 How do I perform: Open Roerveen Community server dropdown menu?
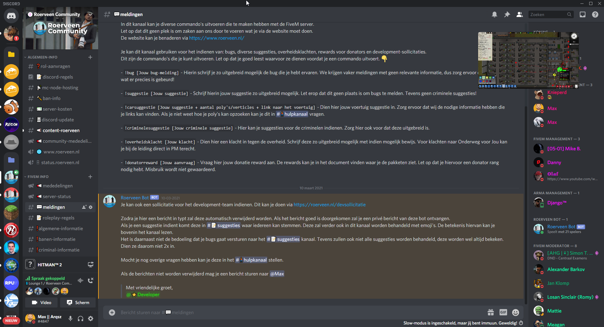(x=60, y=14)
